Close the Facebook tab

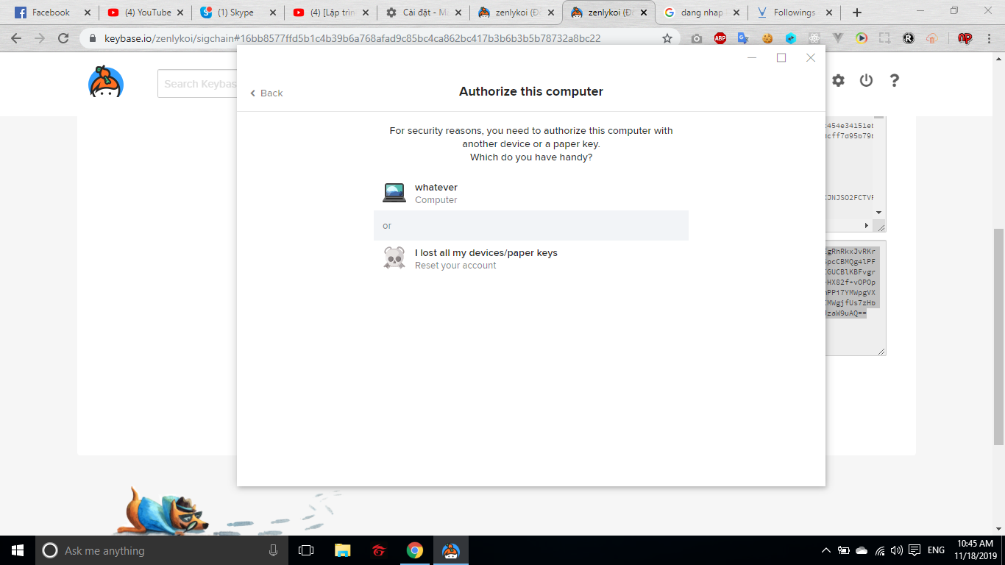tap(88, 13)
